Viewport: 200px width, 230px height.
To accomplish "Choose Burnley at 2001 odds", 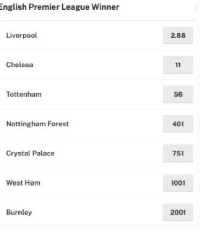I will pos(178,213).
